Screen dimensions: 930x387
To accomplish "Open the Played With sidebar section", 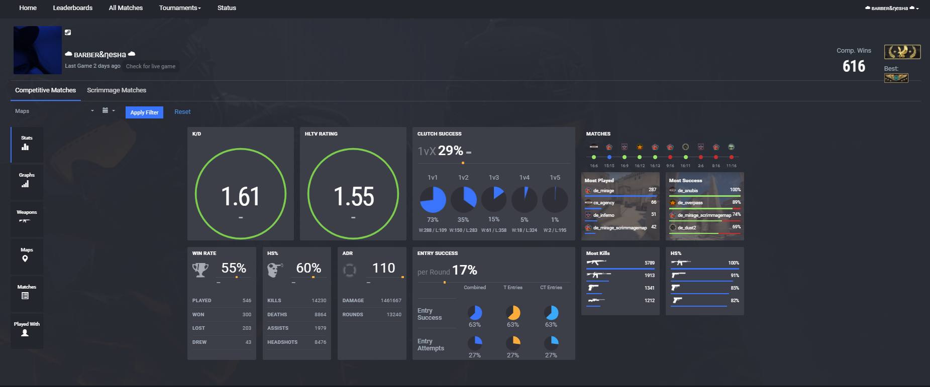I will point(27,331).
